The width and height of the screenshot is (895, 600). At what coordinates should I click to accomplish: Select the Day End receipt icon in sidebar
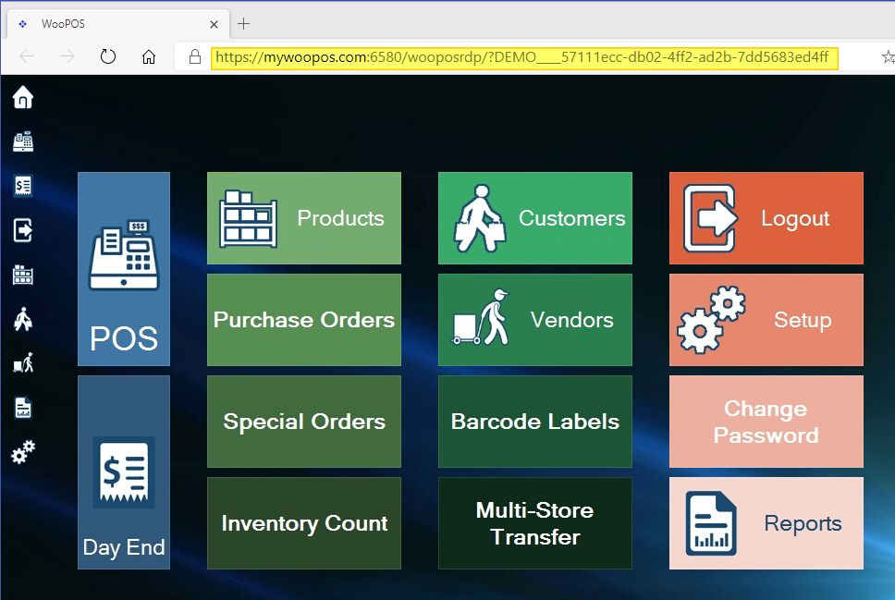pyautogui.click(x=23, y=186)
